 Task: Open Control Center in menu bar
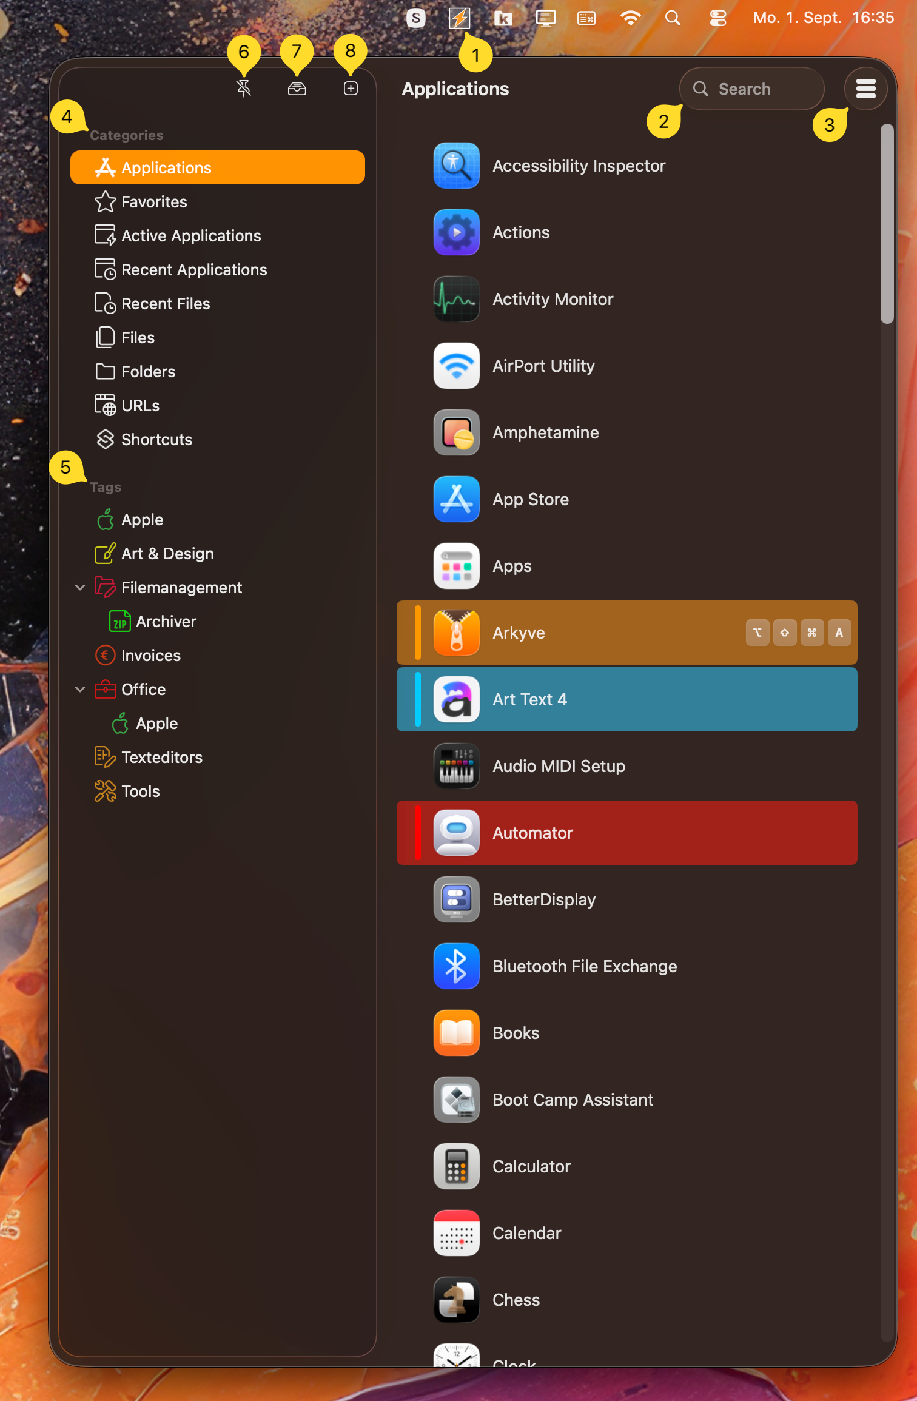click(x=718, y=18)
